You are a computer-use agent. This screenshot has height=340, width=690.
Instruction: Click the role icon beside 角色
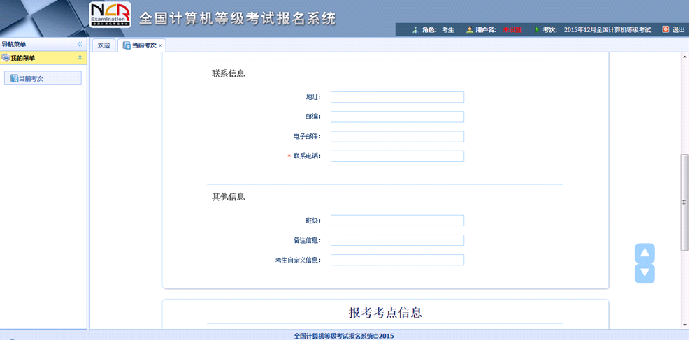(x=415, y=30)
